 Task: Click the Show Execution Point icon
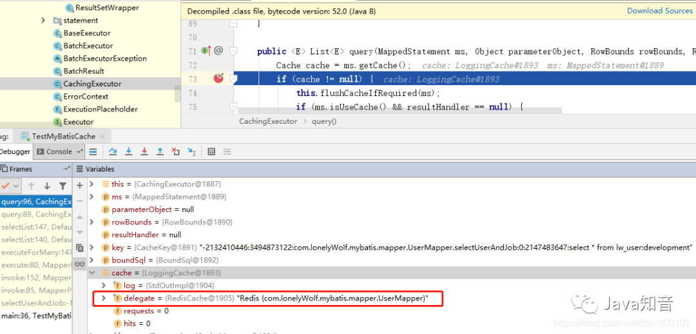pos(93,152)
